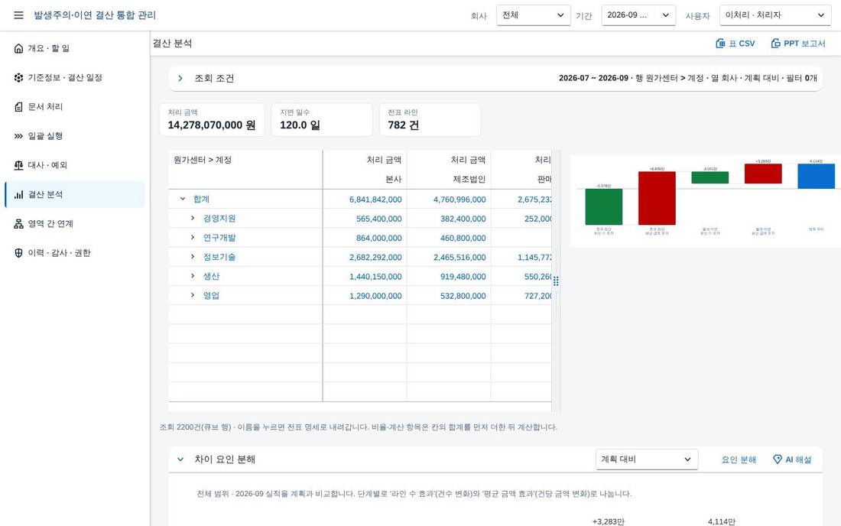The width and height of the screenshot is (841, 526).
Task: Click the 처리 금액 KPI card
Action: click(x=212, y=119)
